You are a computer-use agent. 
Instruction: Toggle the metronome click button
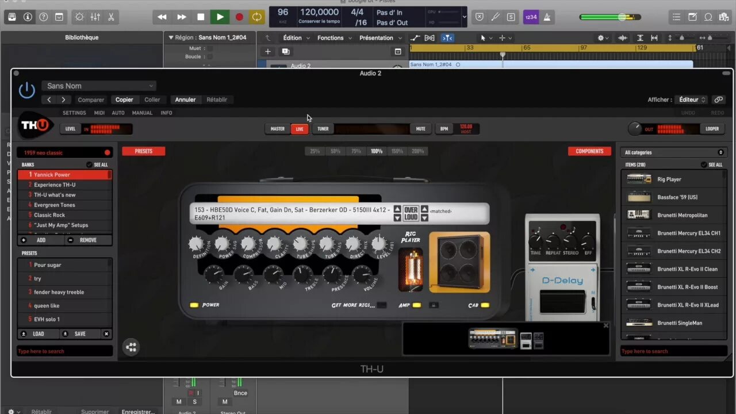coord(547,17)
